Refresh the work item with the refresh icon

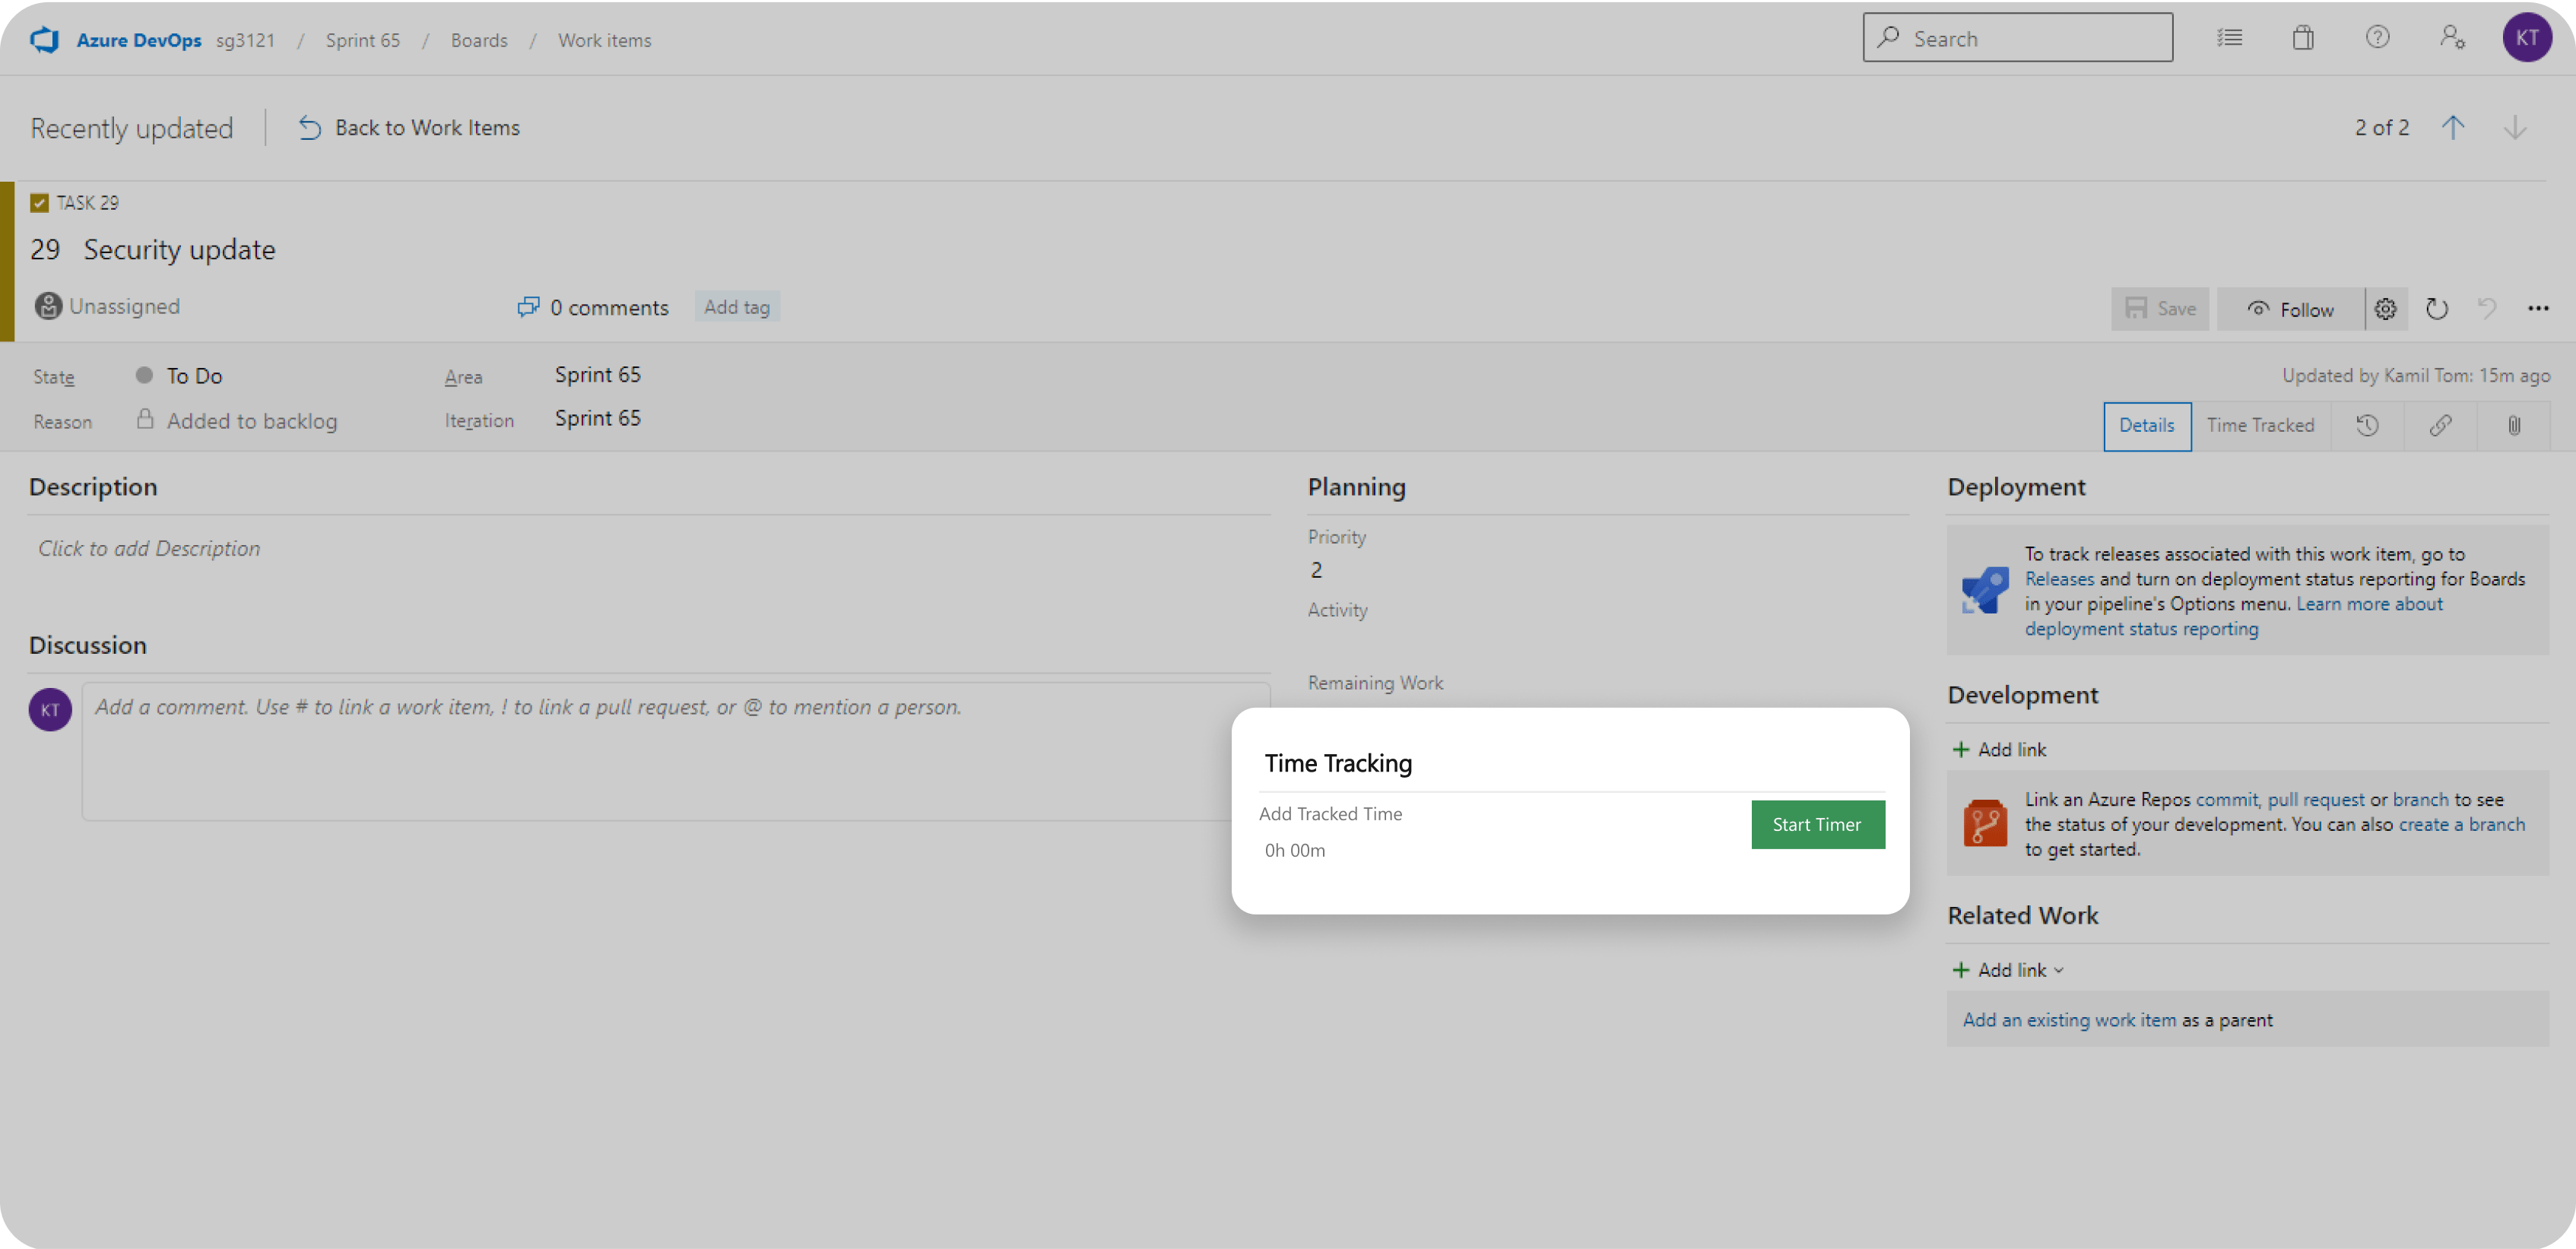pyautogui.click(x=2437, y=309)
